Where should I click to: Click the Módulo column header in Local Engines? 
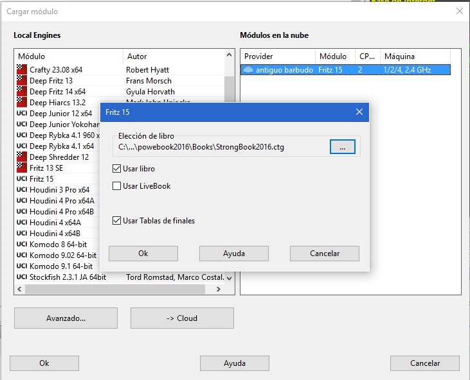69,56
